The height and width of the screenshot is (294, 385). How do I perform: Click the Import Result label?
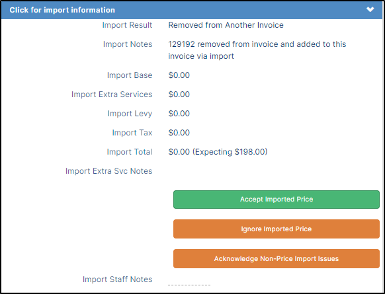(127, 25)
